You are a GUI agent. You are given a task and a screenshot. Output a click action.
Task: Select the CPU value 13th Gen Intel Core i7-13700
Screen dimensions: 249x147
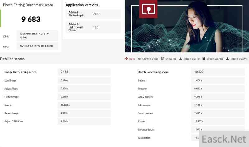pos(37,36)
